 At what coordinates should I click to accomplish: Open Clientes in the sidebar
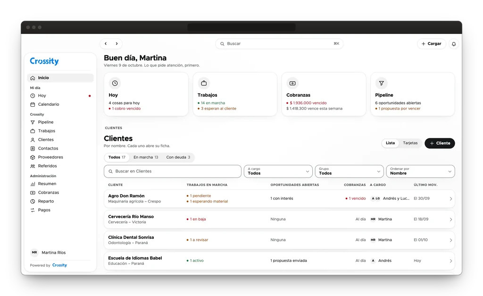(60, 140)
